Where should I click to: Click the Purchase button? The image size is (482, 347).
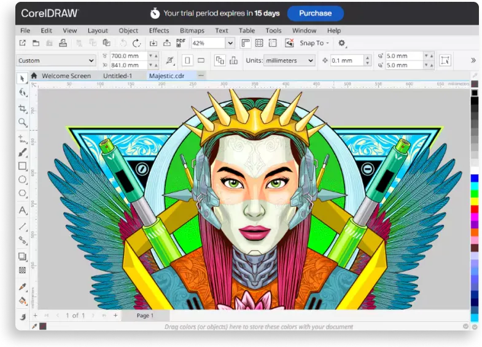(316, 14)
